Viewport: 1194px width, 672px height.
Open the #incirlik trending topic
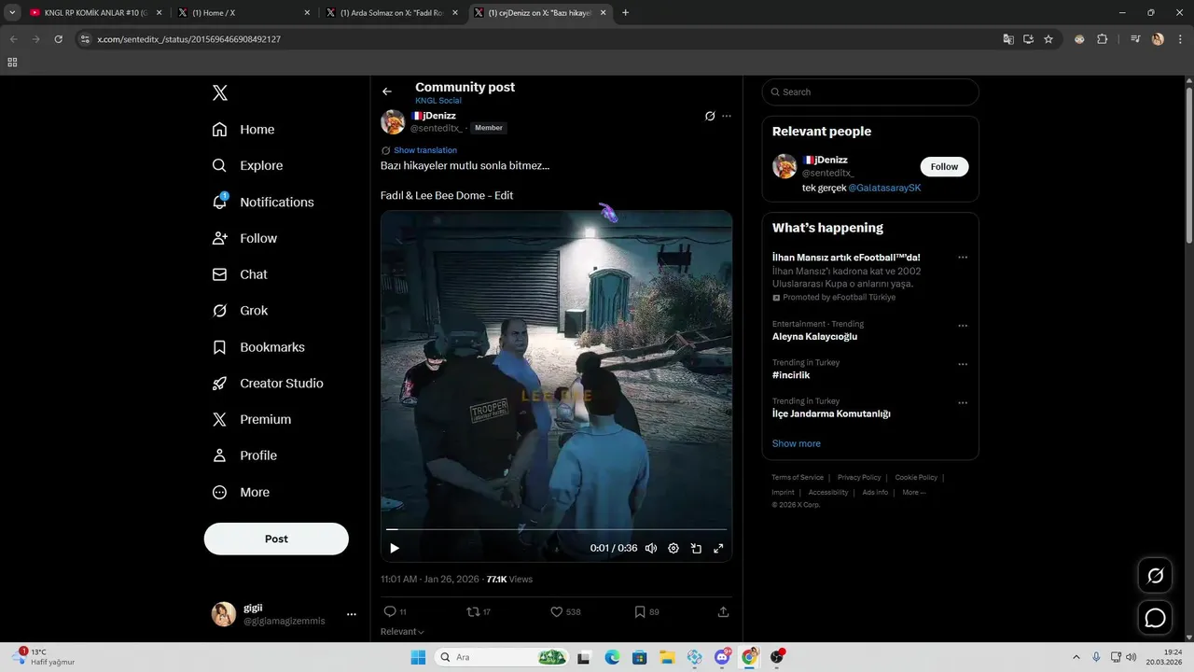tap(791, 375)
